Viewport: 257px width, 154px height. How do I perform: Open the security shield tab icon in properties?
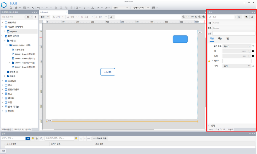pos(228,39)
